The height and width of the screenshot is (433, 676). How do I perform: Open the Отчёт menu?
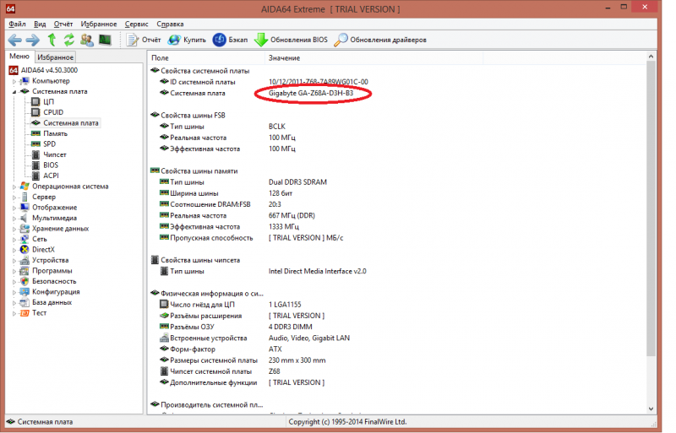click(63, 24)
